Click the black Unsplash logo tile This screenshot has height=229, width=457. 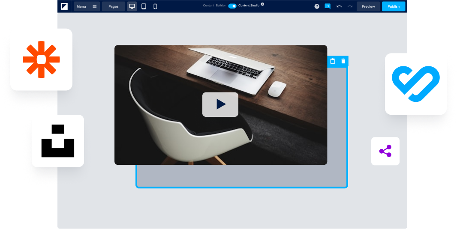[57, 141]
